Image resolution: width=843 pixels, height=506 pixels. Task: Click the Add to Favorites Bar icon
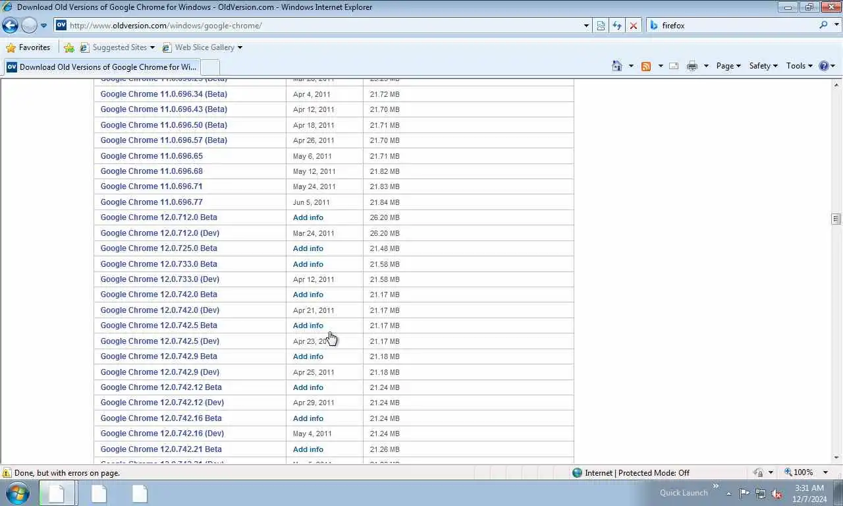coord(69,47)
